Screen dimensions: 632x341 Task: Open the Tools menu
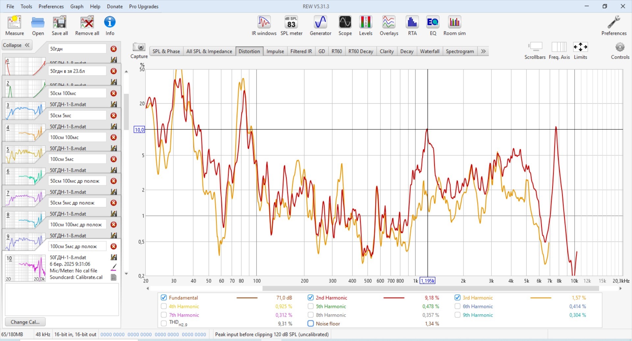point(26,6)
